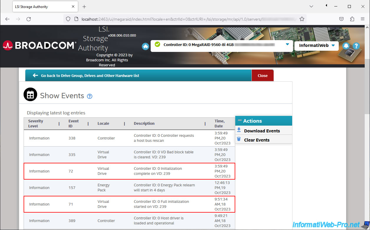Open the notifications bell icon
This screenshot has width=370, height=230.
346,46
